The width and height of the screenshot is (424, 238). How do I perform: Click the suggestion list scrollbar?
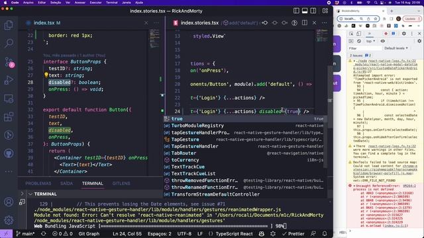click(325, 141)
